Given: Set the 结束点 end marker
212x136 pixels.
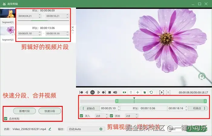Looking at the screenshot, I should coord(198,108).
